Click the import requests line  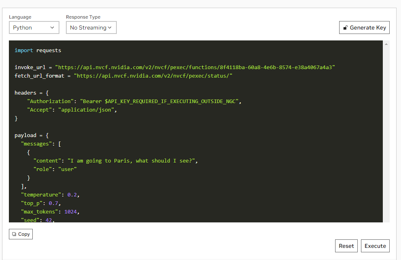click(38, 51)
